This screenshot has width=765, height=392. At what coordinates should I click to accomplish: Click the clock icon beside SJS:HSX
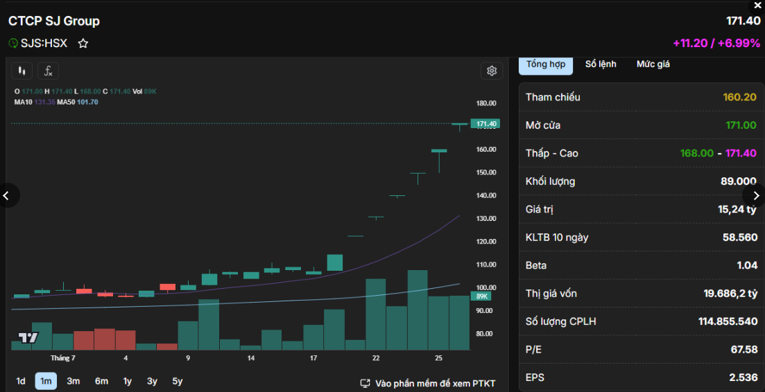coord(13,44)
